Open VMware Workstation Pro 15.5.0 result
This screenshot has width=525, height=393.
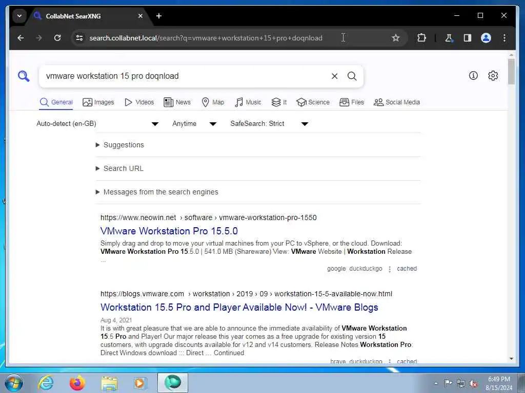pos(169,231)
